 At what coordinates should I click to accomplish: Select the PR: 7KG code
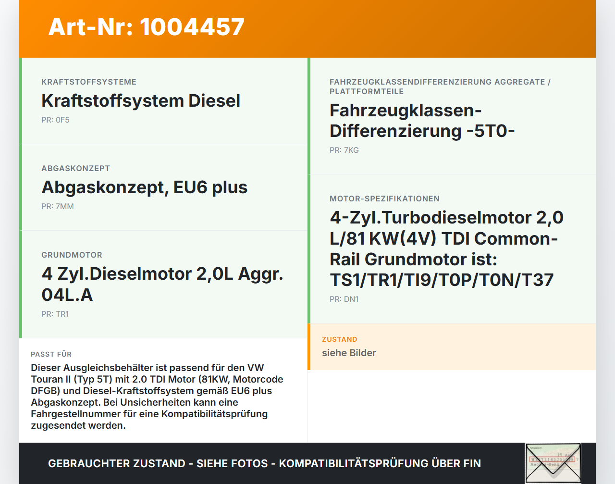click(x=344, y=150)
